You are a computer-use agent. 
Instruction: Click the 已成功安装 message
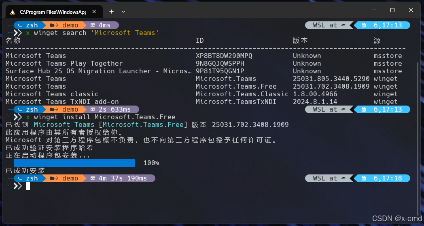pos(25,170)
